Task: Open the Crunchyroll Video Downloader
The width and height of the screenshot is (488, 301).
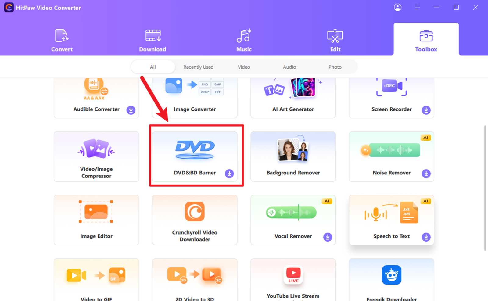Action: click(x=195, y=220)
